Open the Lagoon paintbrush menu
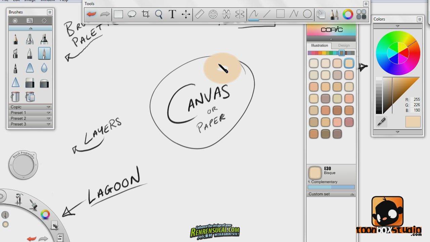 click(x=33, y=205)
